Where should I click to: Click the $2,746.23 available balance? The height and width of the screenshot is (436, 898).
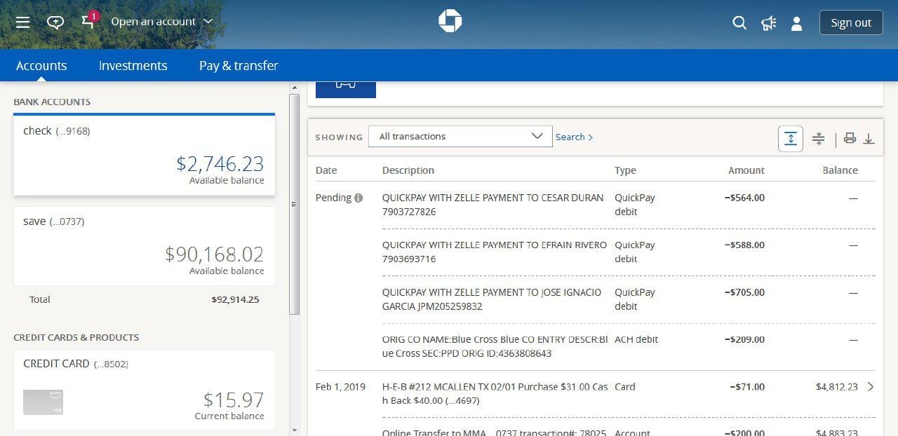pyautogui.click(x=220, y=163)
